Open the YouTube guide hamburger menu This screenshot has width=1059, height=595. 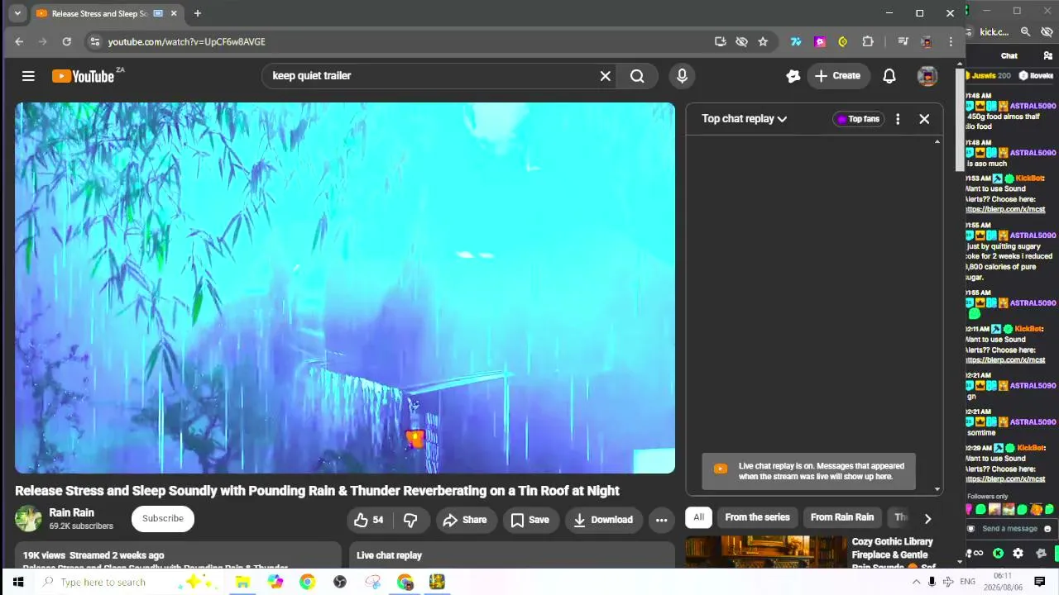28,76
